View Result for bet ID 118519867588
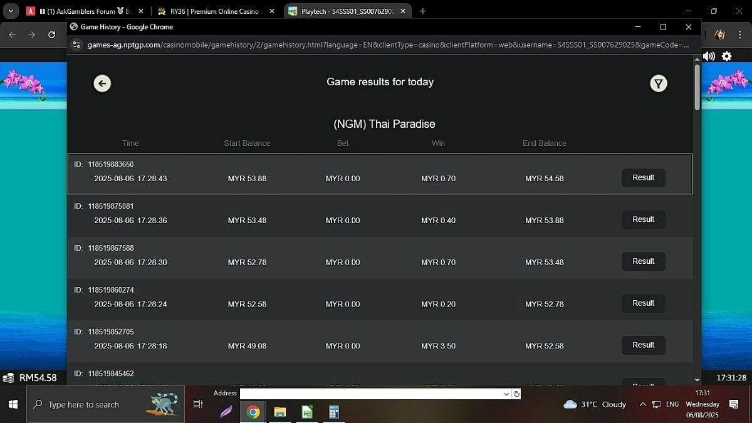Viewport: 752px width, 423px height. point(643,261)
